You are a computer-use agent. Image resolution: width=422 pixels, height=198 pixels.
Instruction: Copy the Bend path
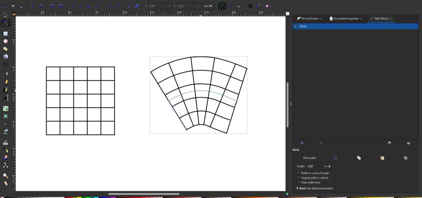coord(359,158)
